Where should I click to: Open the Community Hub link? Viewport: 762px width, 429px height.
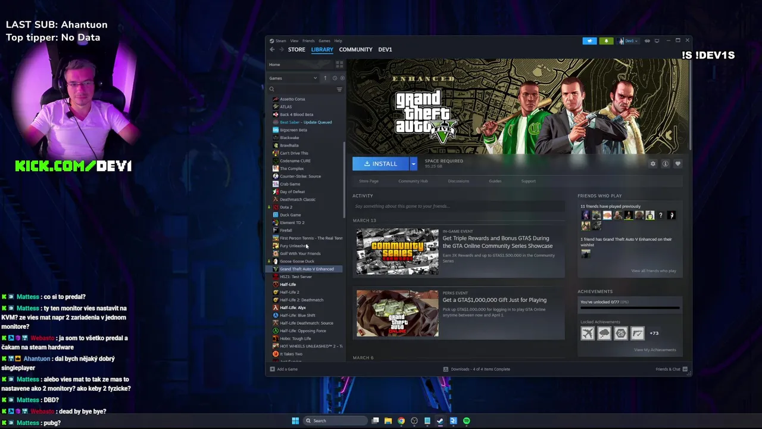click(x=413, y=181)
